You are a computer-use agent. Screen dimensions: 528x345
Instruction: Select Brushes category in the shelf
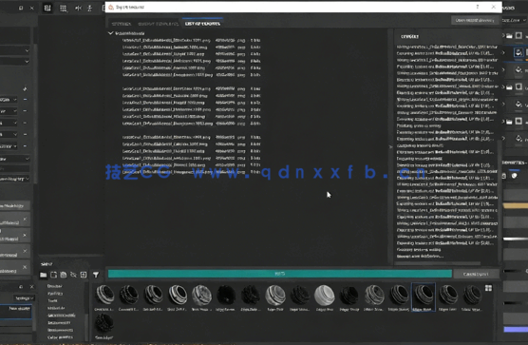54,286
